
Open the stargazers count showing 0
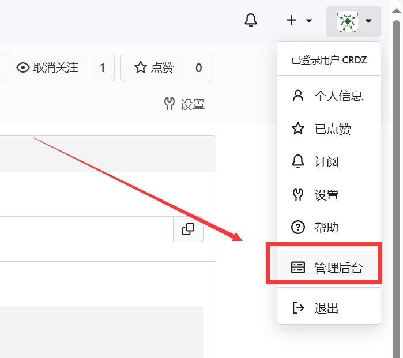(x=198, y=67)
